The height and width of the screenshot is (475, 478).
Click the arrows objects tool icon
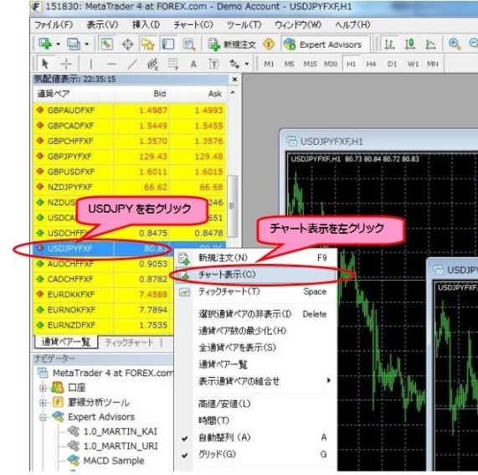(234, 64)
